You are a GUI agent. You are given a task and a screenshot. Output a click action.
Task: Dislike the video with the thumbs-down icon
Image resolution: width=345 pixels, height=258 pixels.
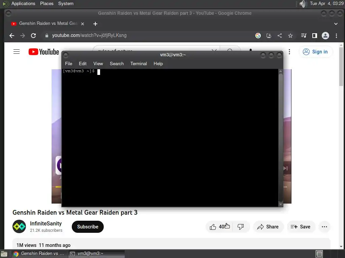[x=241, y=227]
